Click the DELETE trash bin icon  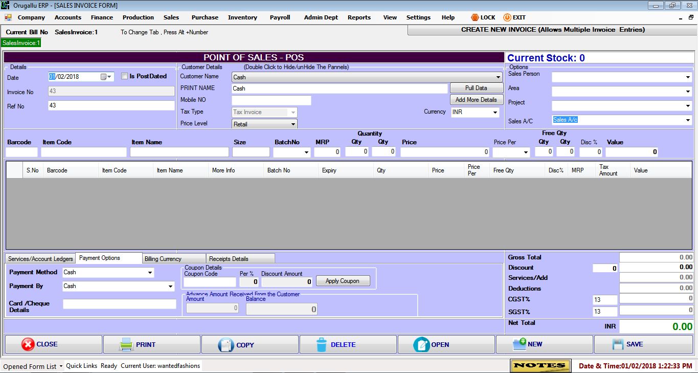tap(321, 345)
